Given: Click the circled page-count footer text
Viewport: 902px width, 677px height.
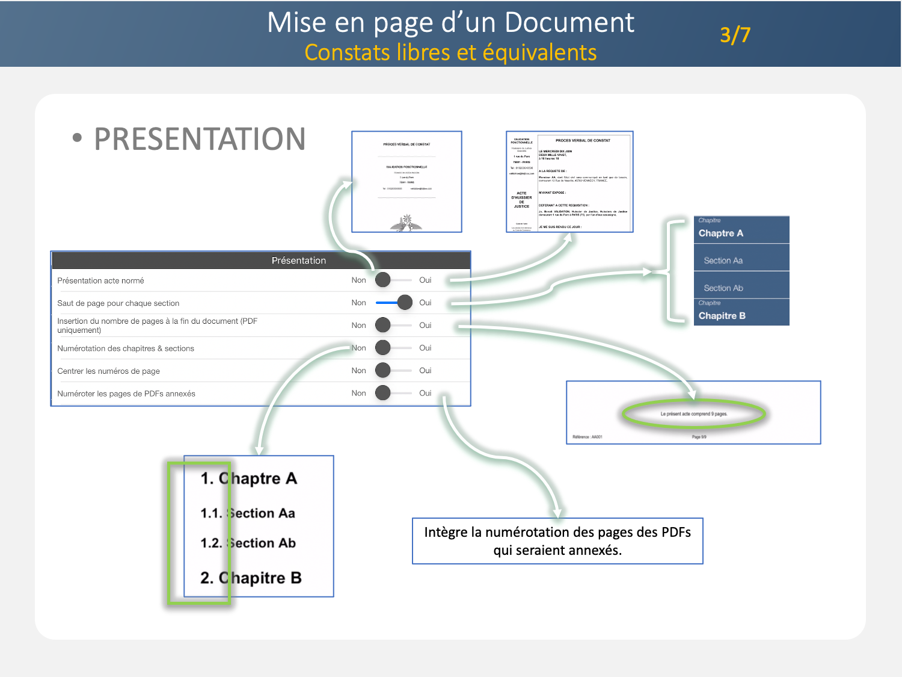Looking at the screenshot, I should [693, 414].
